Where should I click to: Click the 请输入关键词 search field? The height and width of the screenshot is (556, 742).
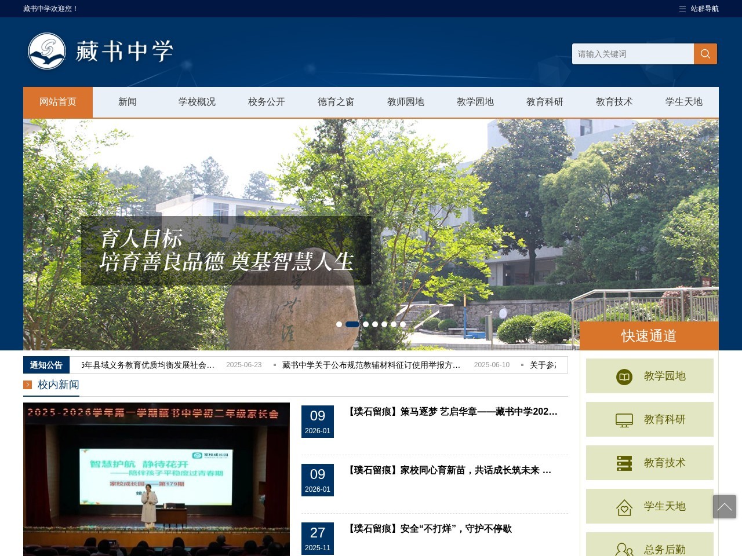coord(632,54)
